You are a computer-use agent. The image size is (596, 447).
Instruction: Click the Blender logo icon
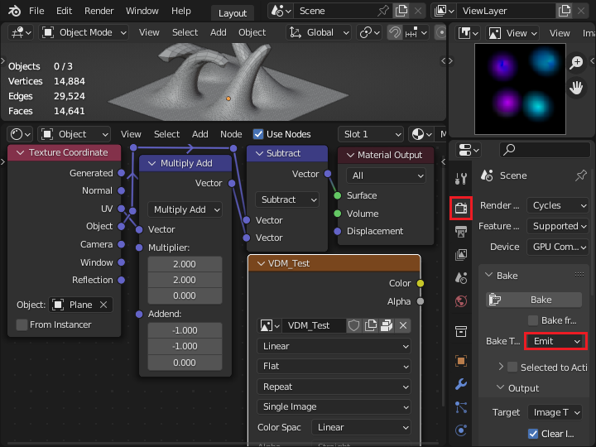(14, 11)
